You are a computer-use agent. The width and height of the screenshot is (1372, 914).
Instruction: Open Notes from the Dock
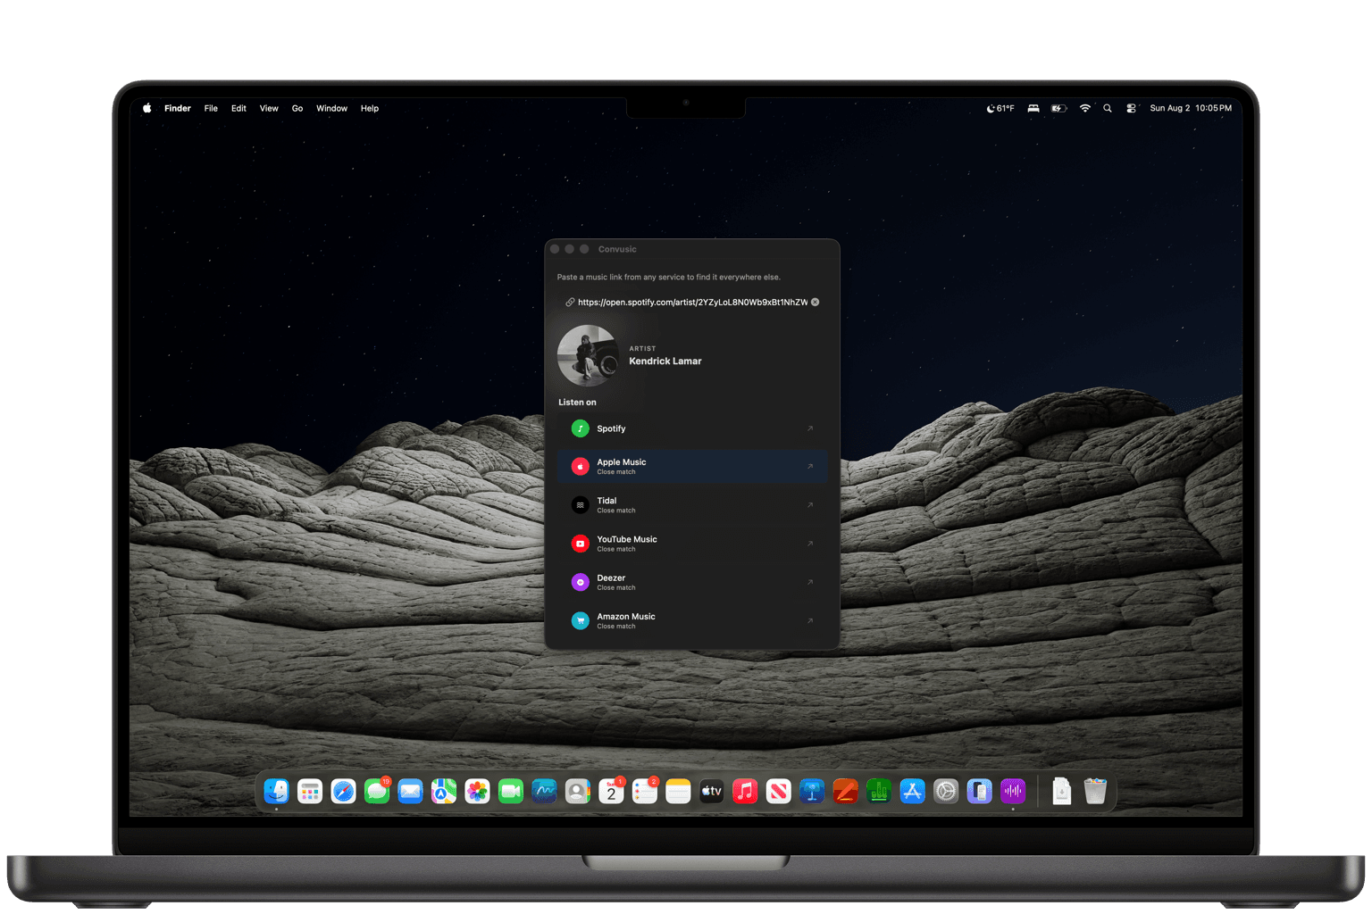click(678, 791)
